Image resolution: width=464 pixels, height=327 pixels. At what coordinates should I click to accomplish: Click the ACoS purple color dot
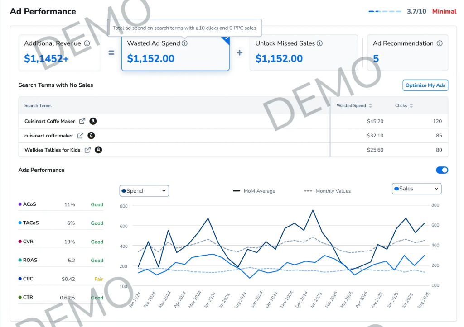(20, 204)
